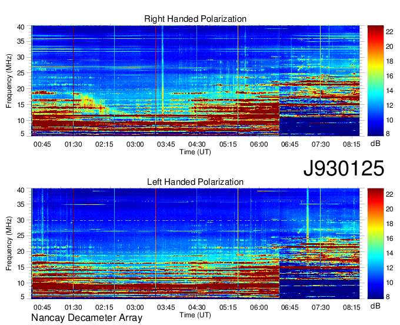This screenshot has height=325, width=400.
Task: Click 03:00 time tick of Right Handed plot
Action: [x=135, y=144]
